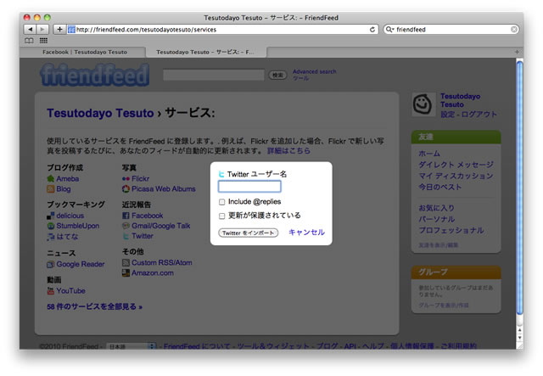The image size is (543, 376).
Task: Reload the page with the refresh icon
Action: pos(372,30)
